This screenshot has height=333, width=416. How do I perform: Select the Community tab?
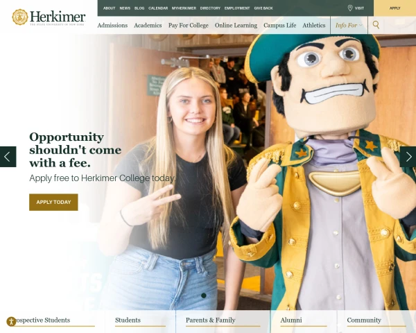pos(364,320)
